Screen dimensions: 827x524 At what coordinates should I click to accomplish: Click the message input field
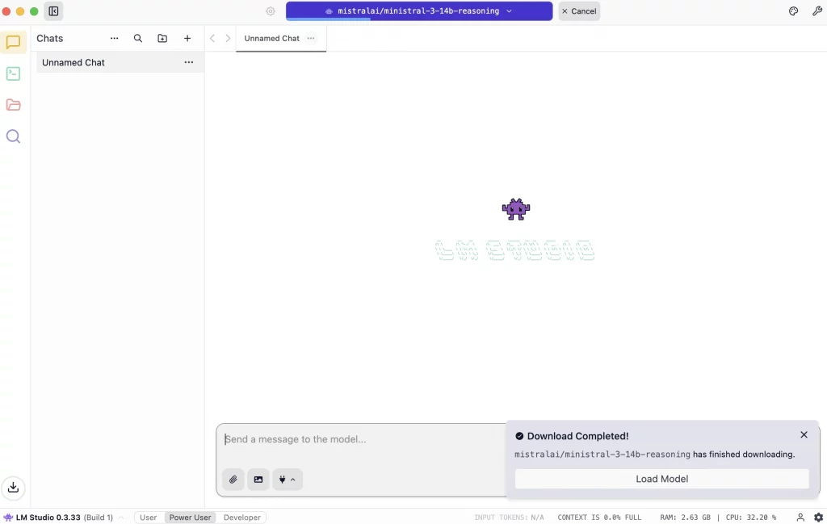pyautogui.click(x=359, y=439)
